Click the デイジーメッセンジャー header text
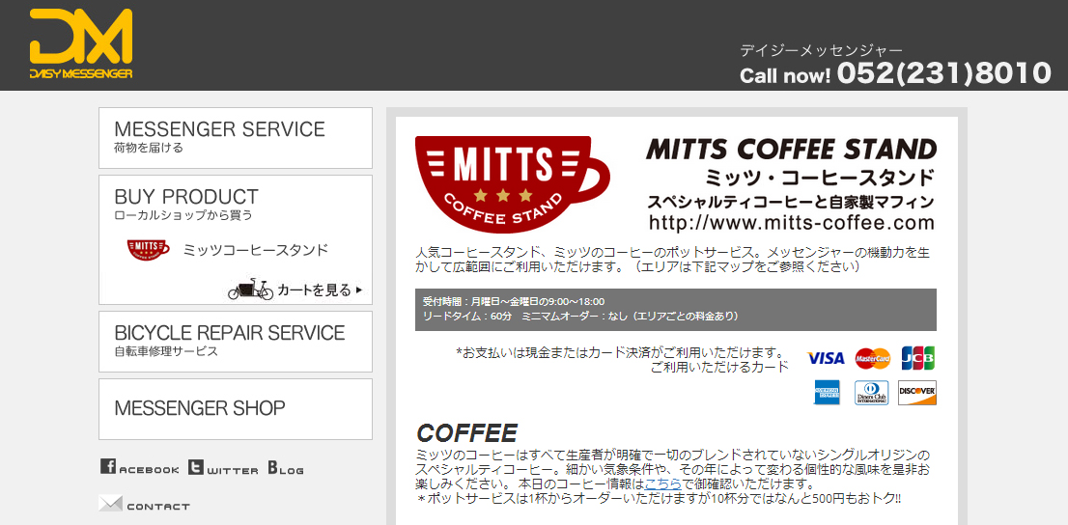This screenshot has height=525, width=1068. [822, 50]
